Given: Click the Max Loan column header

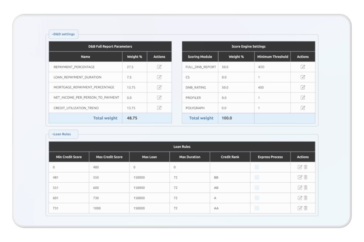Looking at the screenshot, I should coord(150,157).
